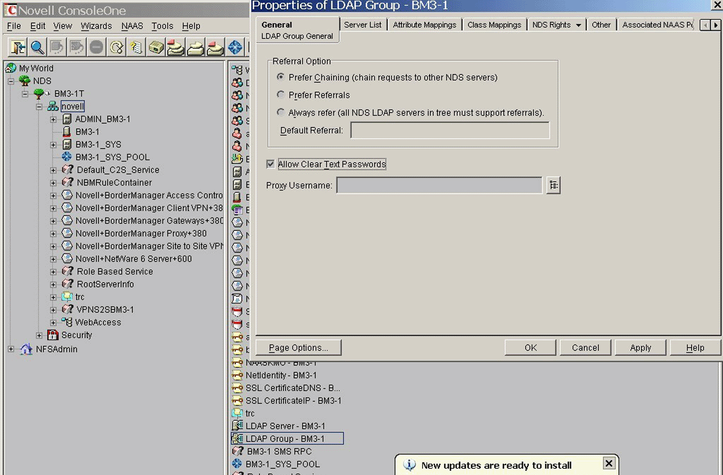This screenshot has height=475, width=723.
Task: Collapse the novell organization node
Action: click(39, 107)
